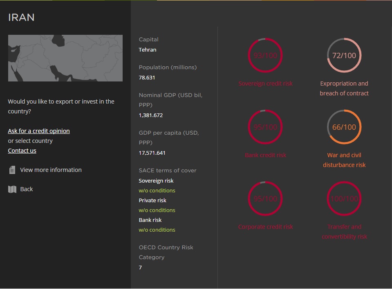392x289 pixels.
Task: Follow the Contact us link
Action: pos(22,151)
